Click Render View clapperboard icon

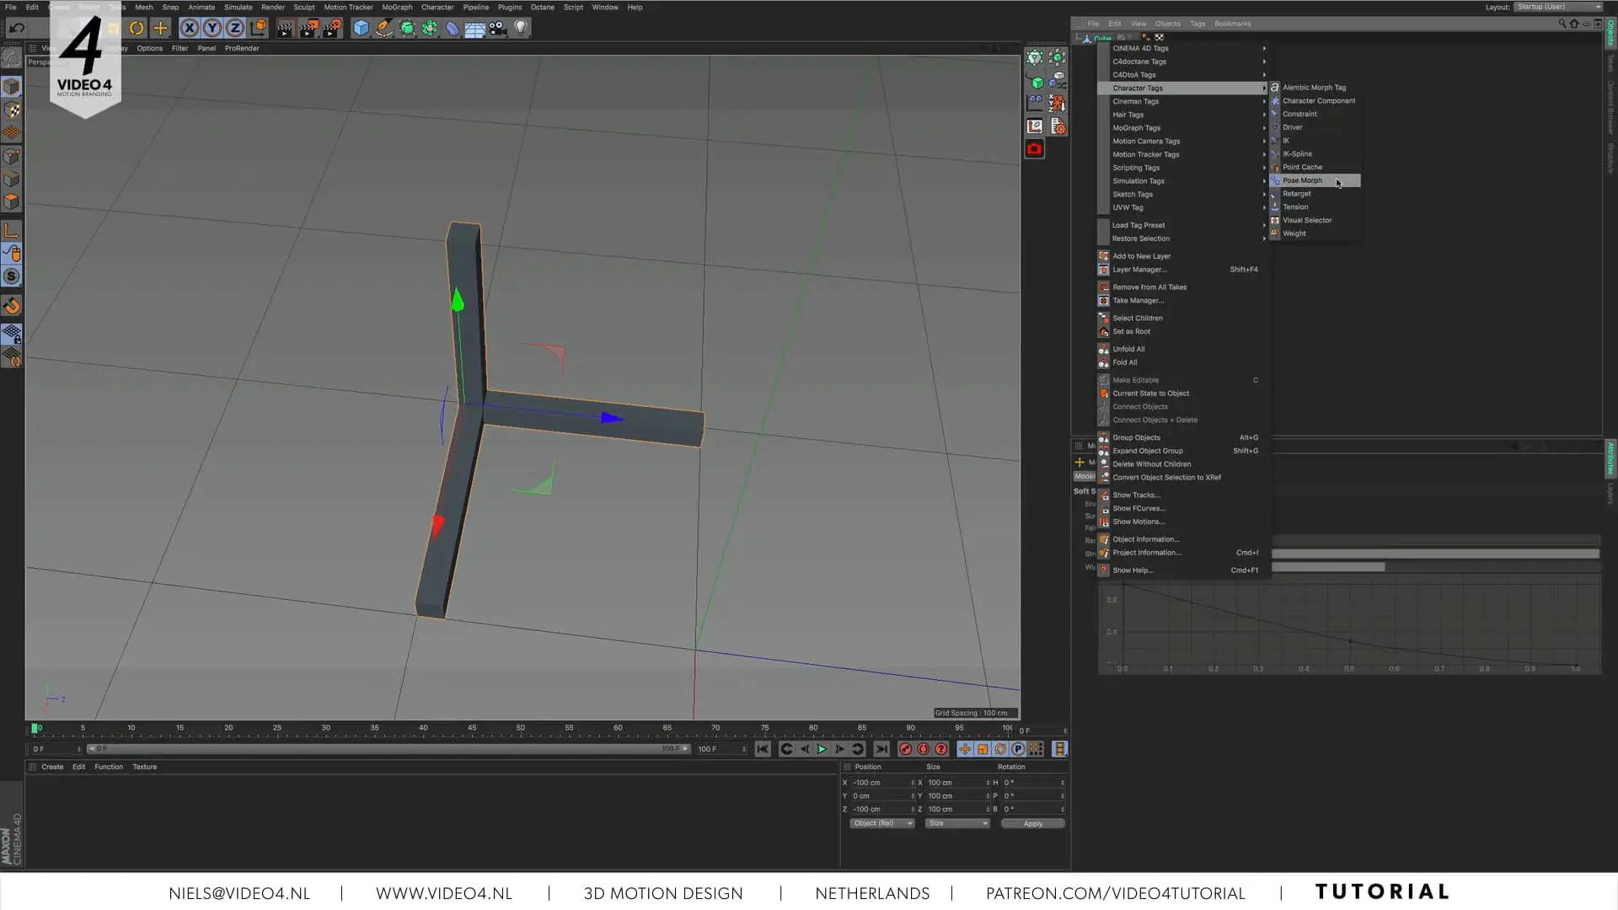[x=285, y=28]
